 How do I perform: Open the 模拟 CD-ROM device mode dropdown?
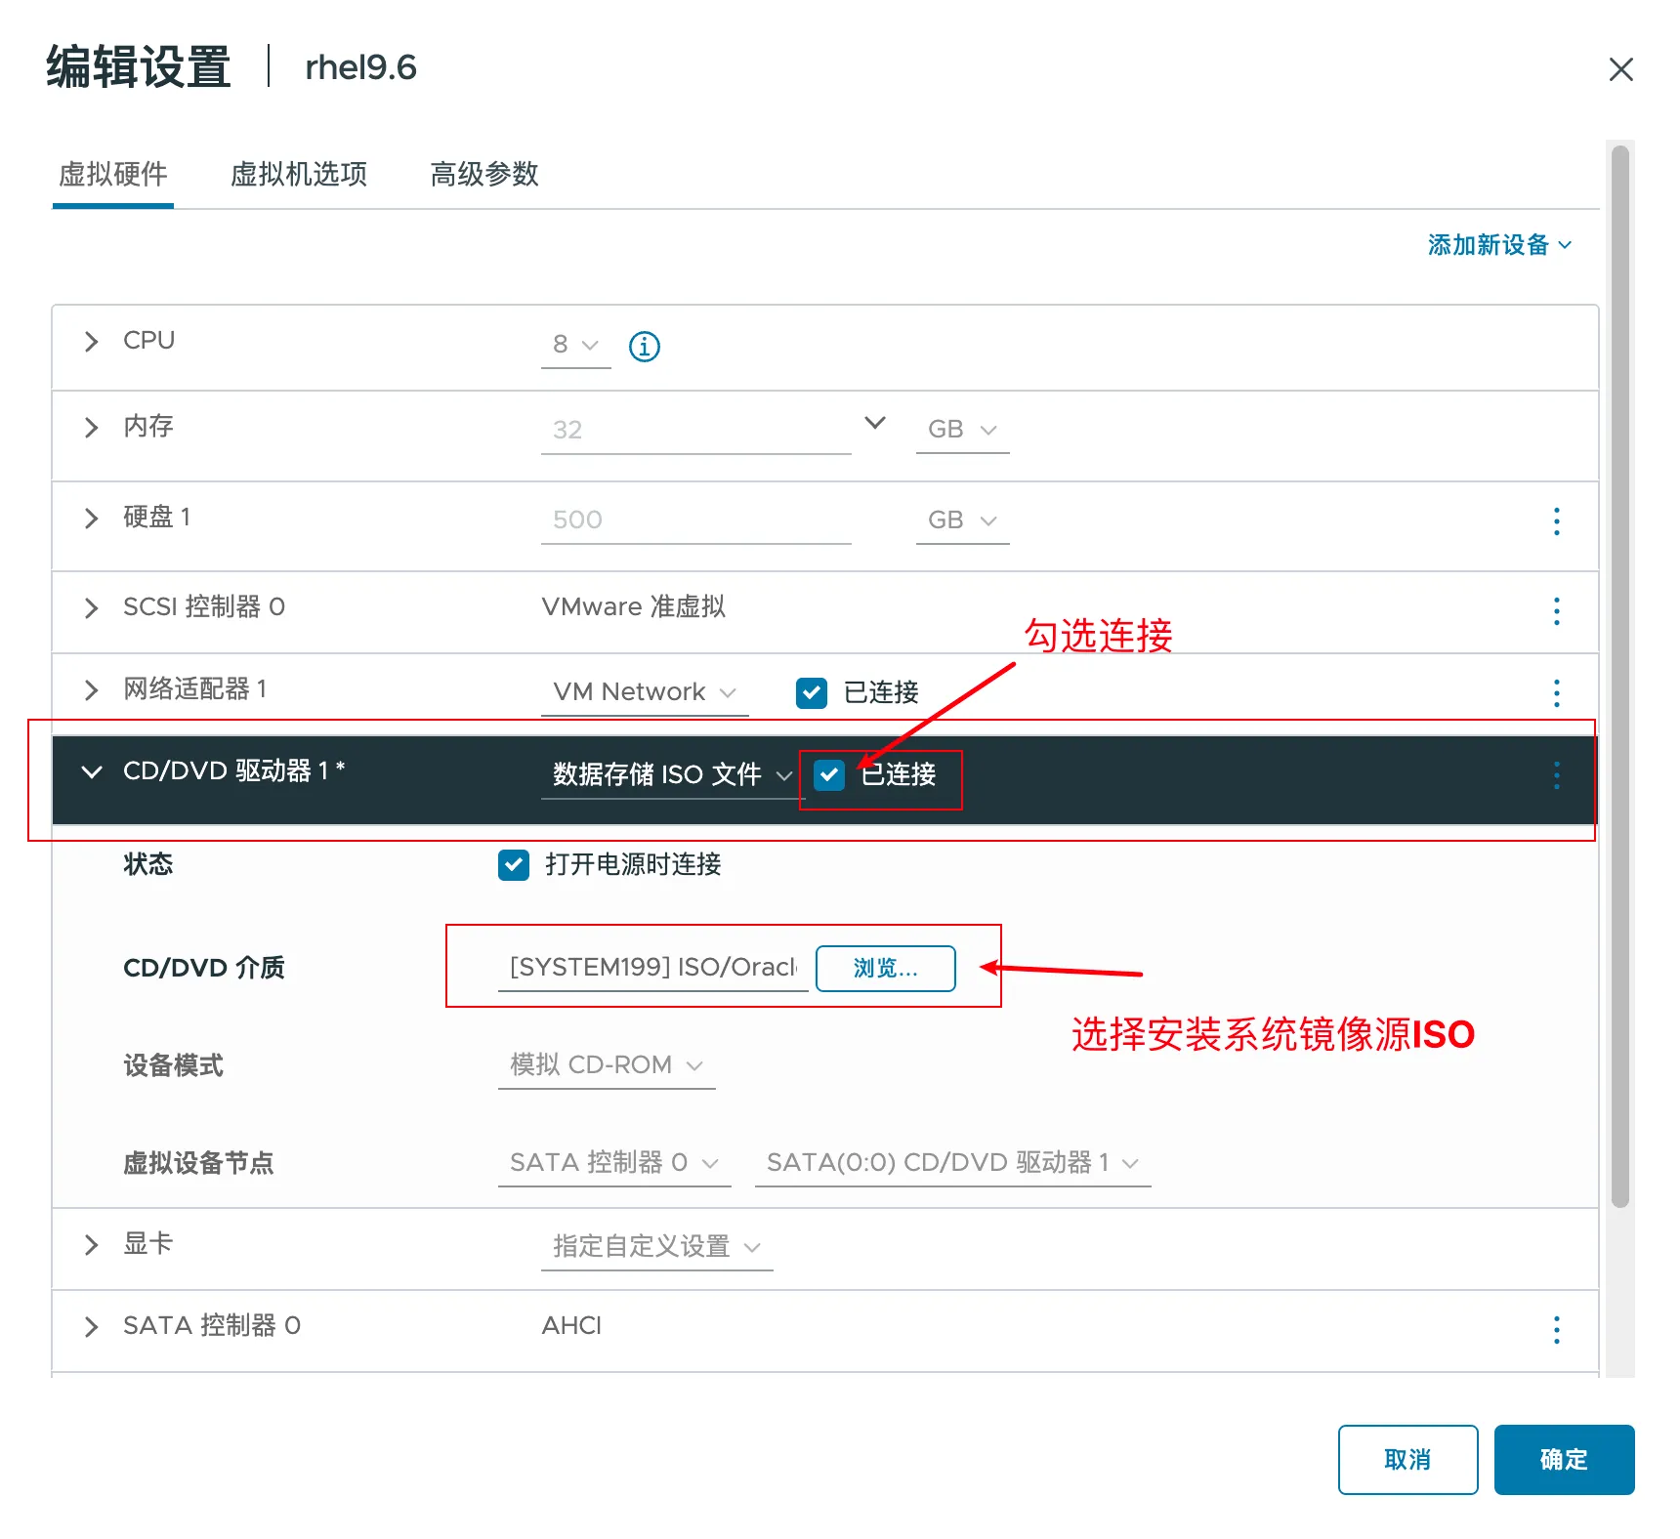coord(606,1064)
